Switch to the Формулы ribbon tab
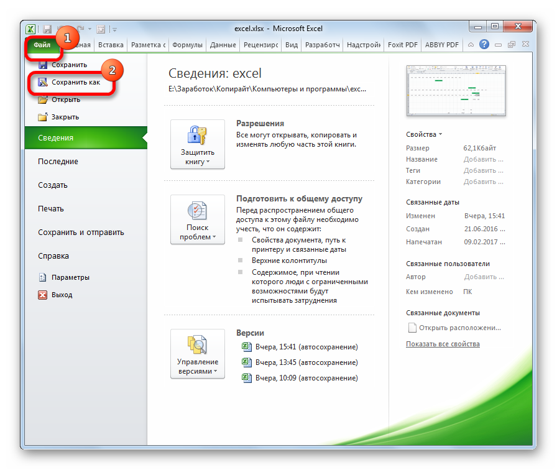 pos(187,45)
